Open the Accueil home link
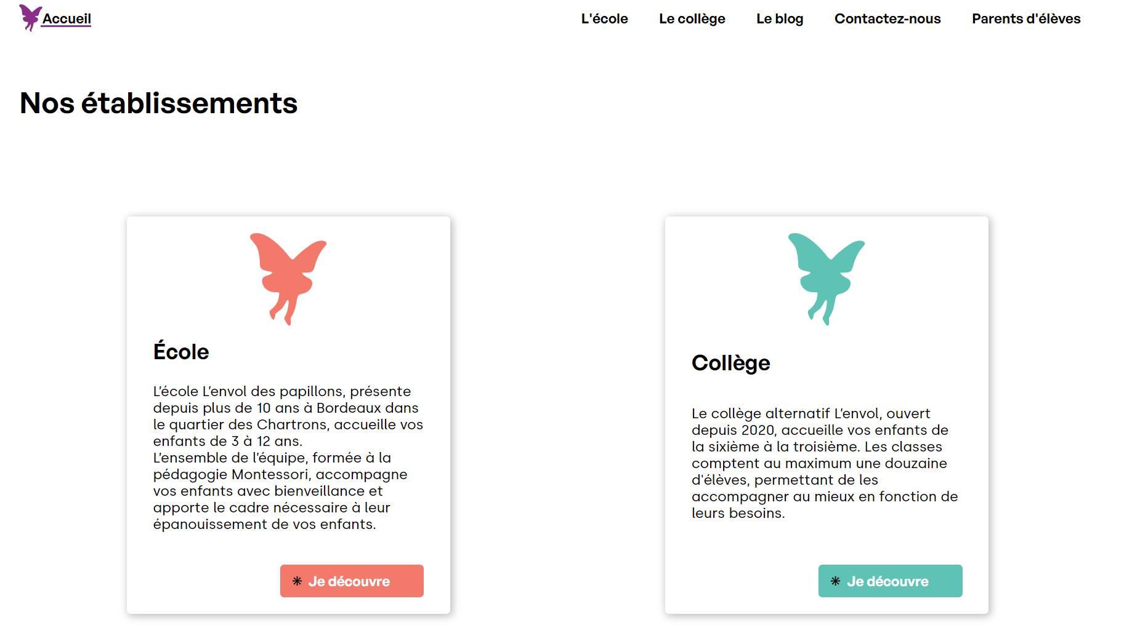Screen dimensions: 1132x636 pos(67,18)
